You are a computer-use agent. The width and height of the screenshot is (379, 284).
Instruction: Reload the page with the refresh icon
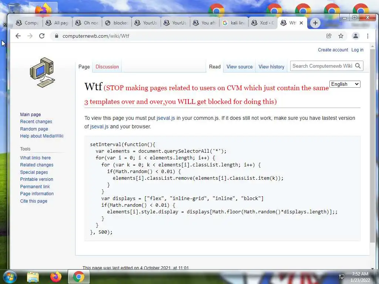click(42, 36)
